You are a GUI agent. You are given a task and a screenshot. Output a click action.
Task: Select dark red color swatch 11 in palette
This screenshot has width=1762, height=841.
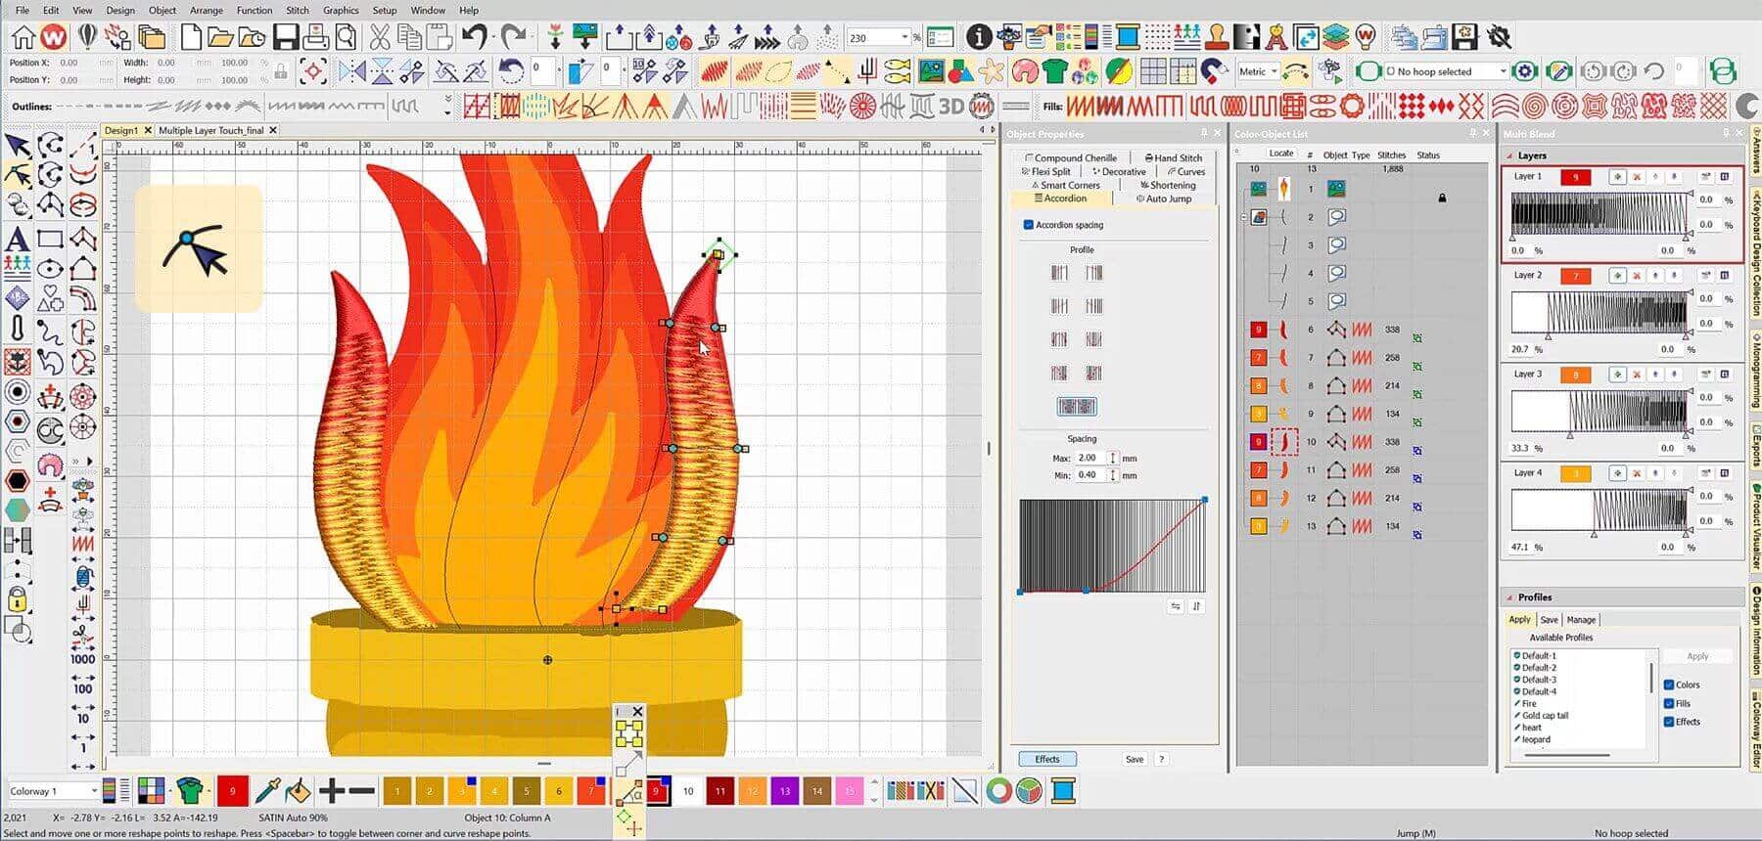coord(720,791)
